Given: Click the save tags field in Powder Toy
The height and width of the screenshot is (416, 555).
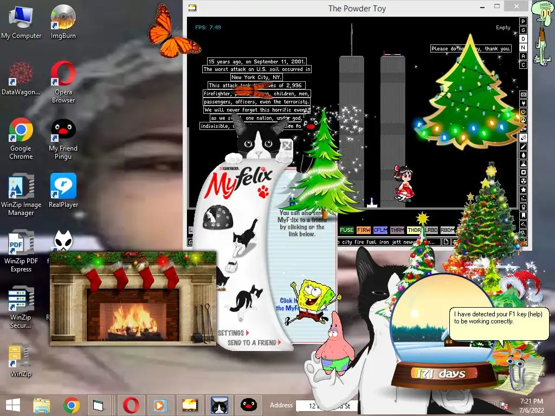Looking at the screenshot, I should coord(388,242).
